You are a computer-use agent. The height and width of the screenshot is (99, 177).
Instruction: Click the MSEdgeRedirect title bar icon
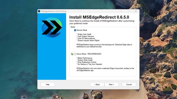pos(39,11)
